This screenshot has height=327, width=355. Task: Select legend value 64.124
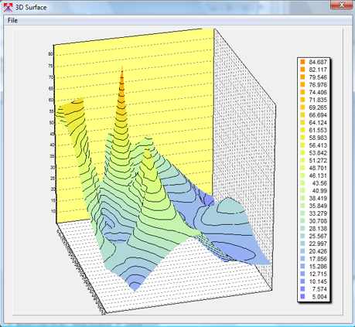point(318,123)
